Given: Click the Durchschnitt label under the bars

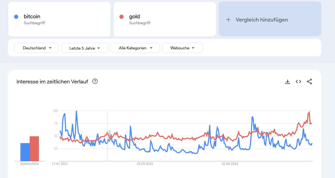Looking at the screenshot, I should [x=30, y=164].
